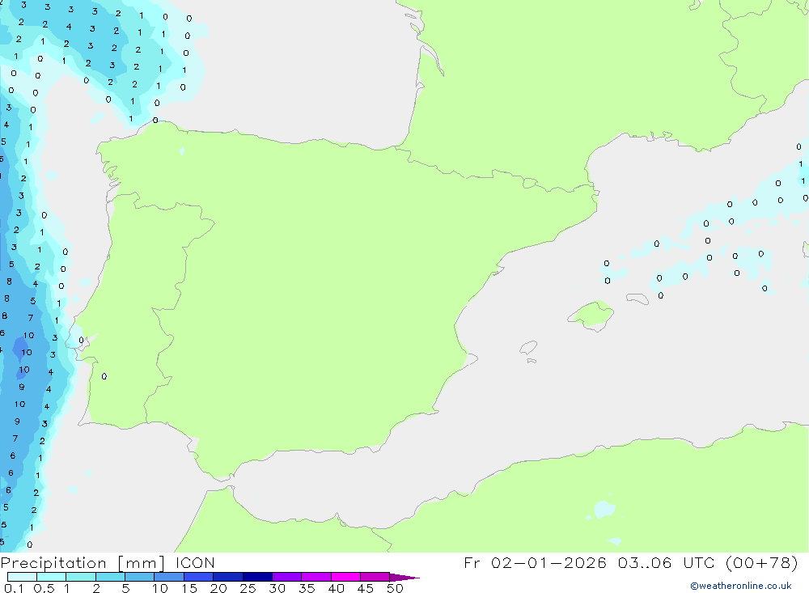Click the legend value '0.5'
Viewport: 809px width, 593px height.
tap(44, 588)
